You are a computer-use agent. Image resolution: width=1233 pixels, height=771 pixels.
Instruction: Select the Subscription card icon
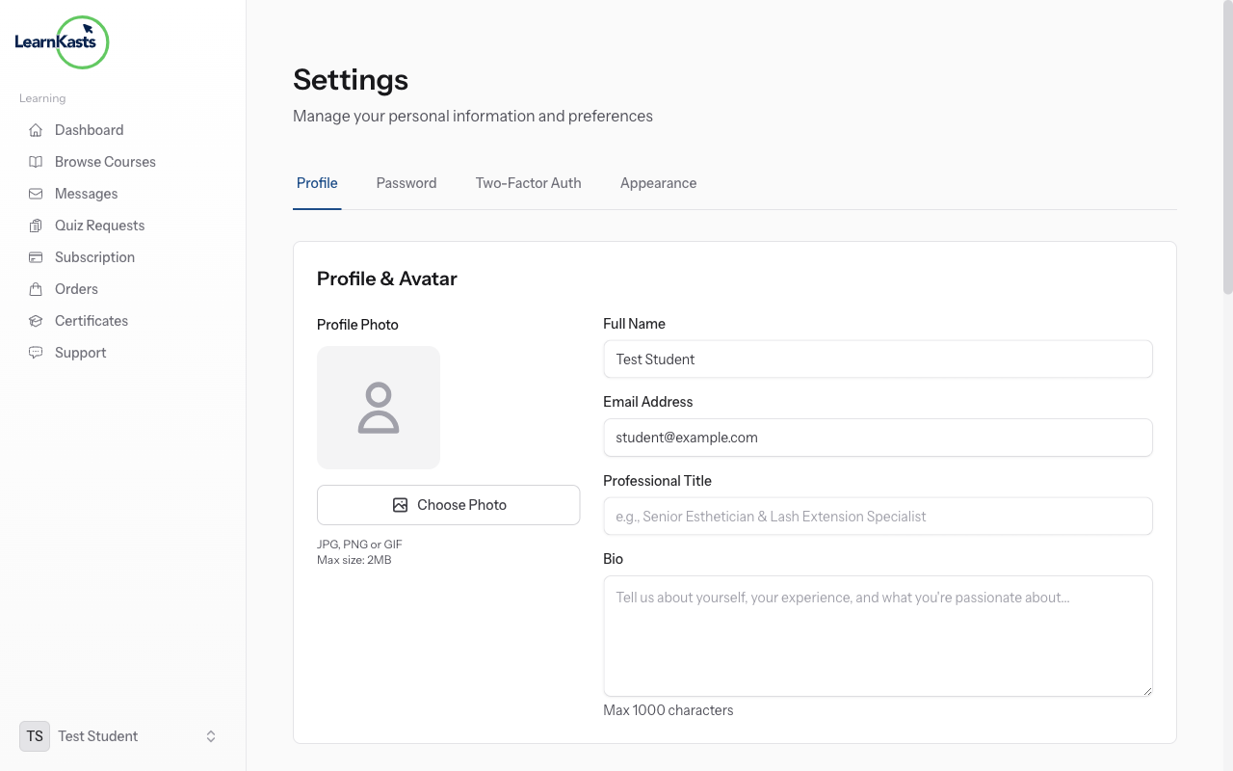point(36,256)
